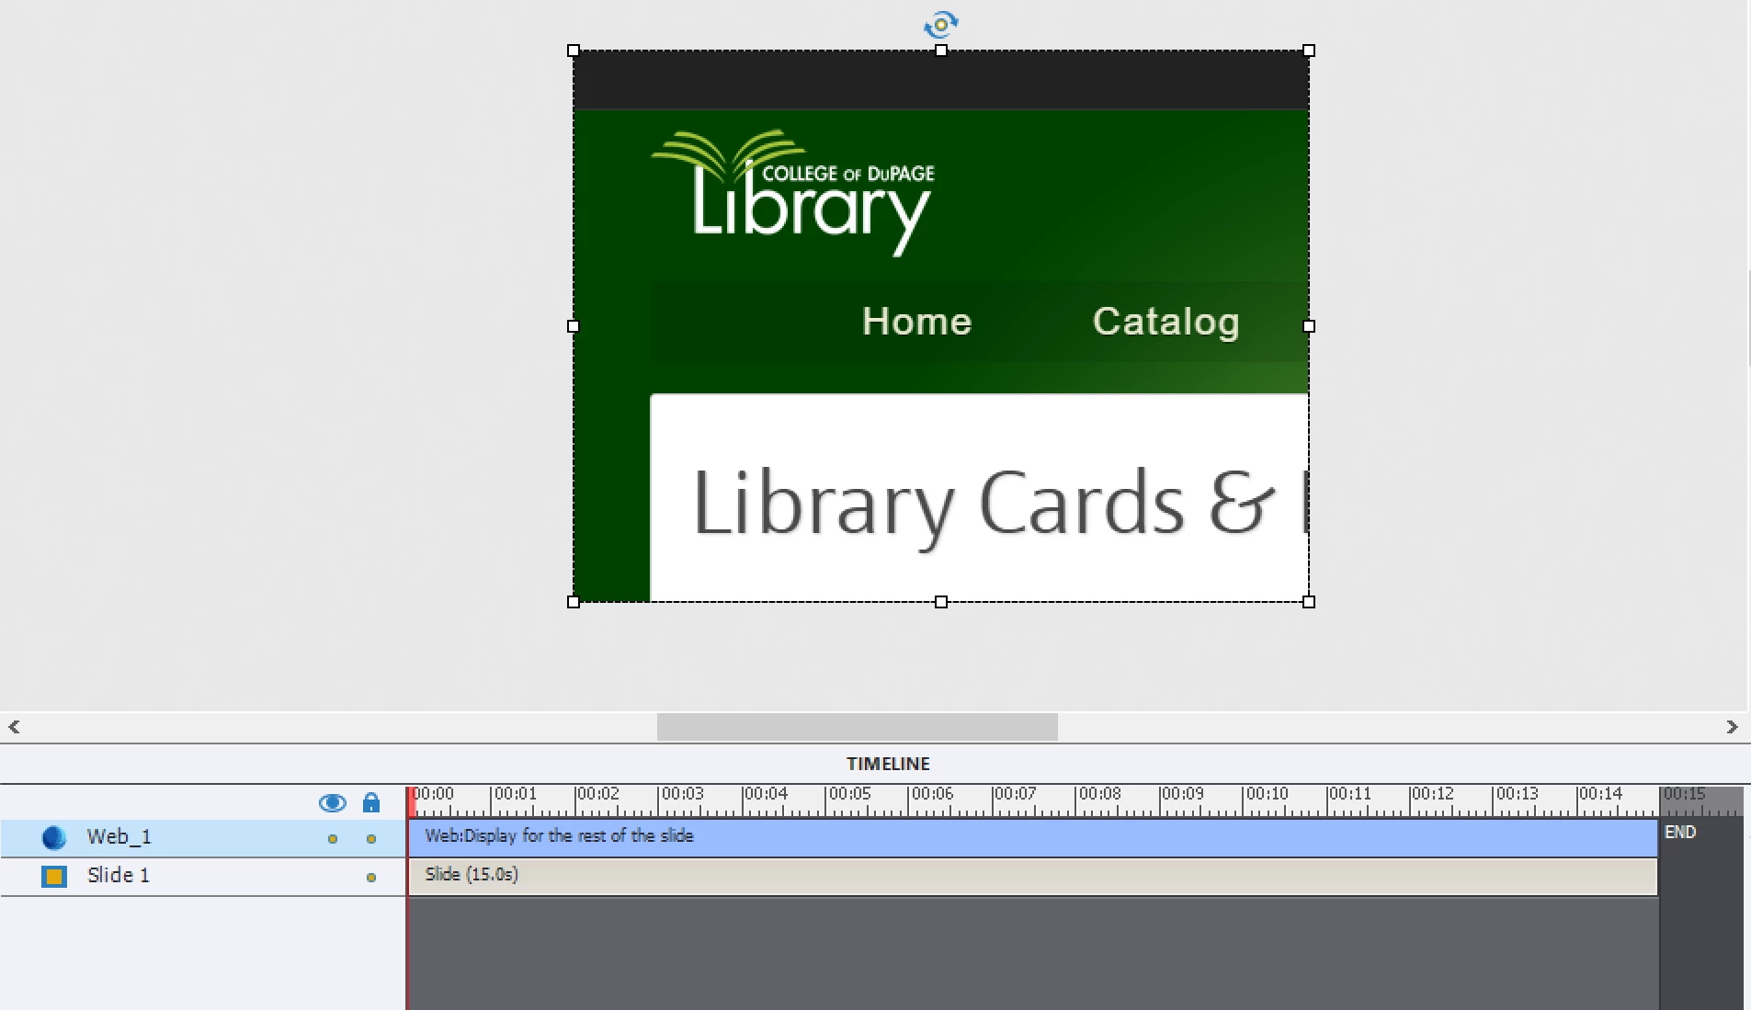This screenshot has width=1751, height=1010.
Task: Click the TIMELINE panel title
Action: click(x=888, y=764)
